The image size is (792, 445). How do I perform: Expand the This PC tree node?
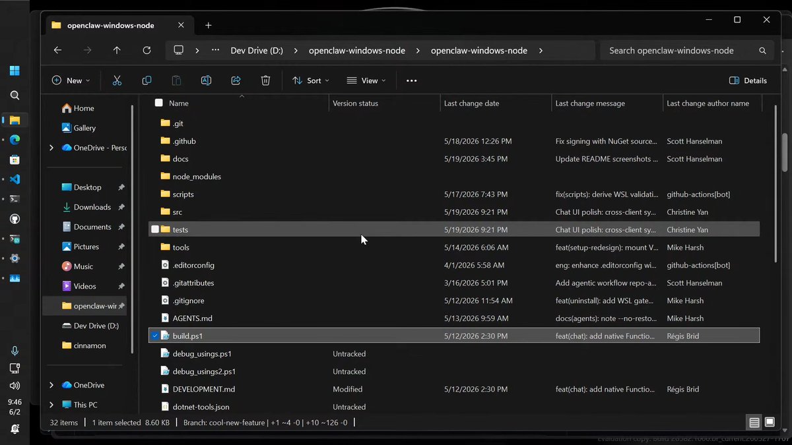tap(51, 405)
